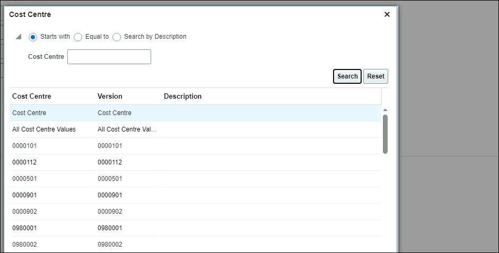
Task: Click Version cell 0000501
Action: (x=110, y=179)
